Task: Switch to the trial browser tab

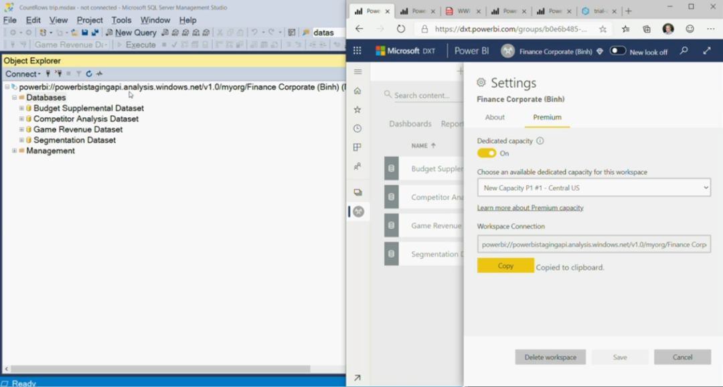Action: tap(598, 11)
